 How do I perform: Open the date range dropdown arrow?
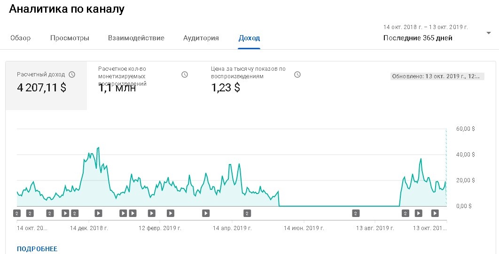[x=489, y=33]
